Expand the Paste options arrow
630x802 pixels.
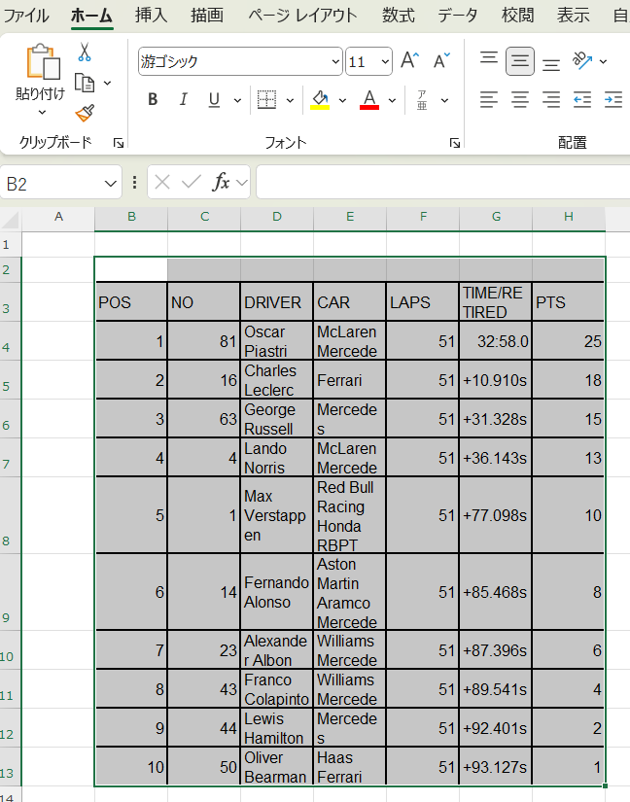(43, 112)
